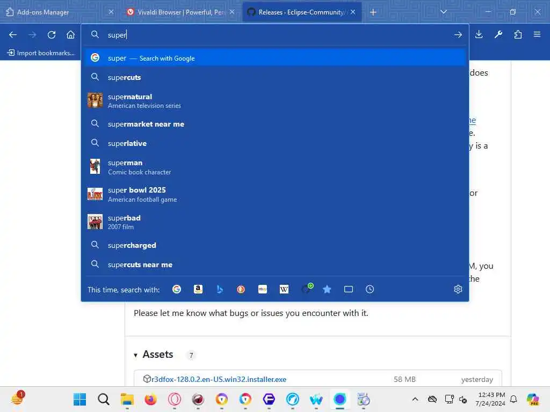Pick the 'supercharged' suggestion

(x=274, y=245)
